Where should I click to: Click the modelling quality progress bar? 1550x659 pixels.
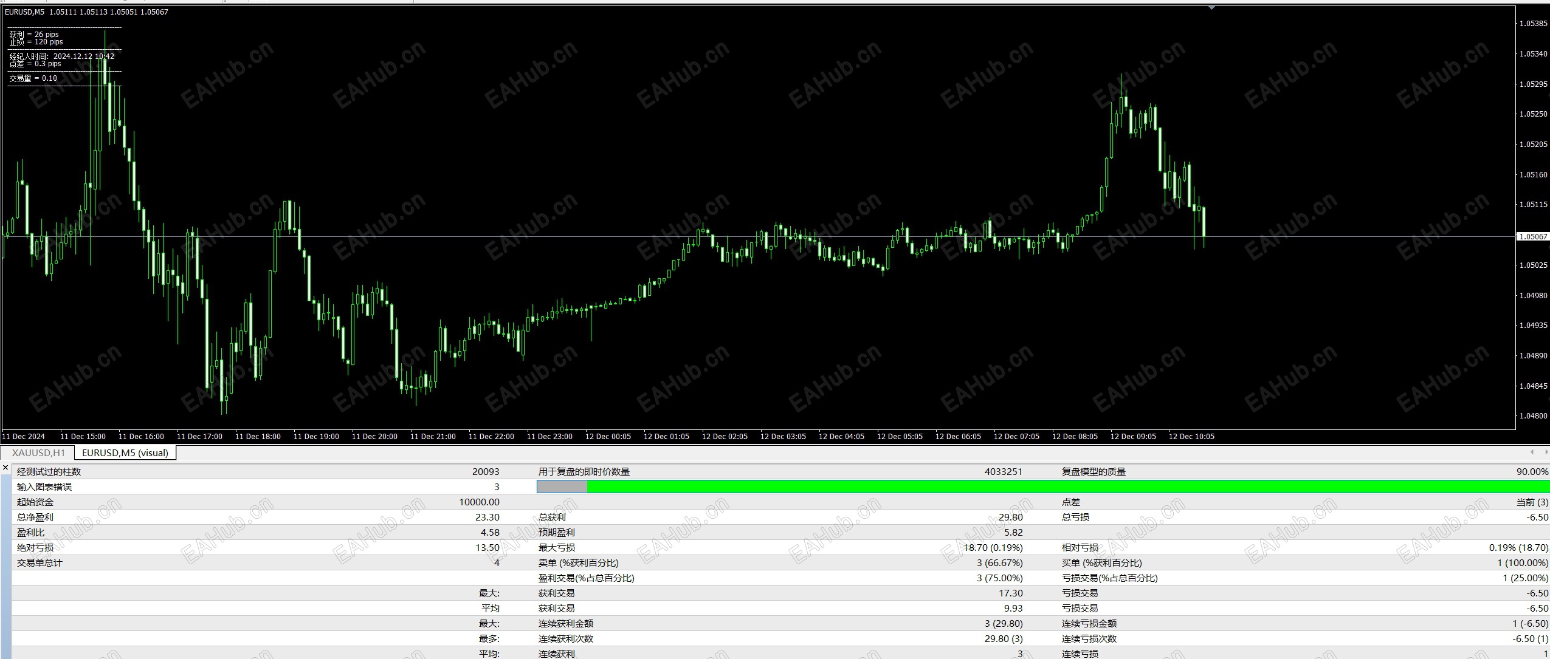1042,487
